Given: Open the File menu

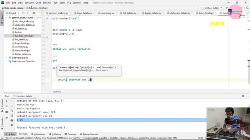Looking at the screenshot, I should (8, 3).
